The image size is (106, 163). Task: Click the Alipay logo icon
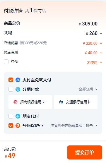click(18, 80)
